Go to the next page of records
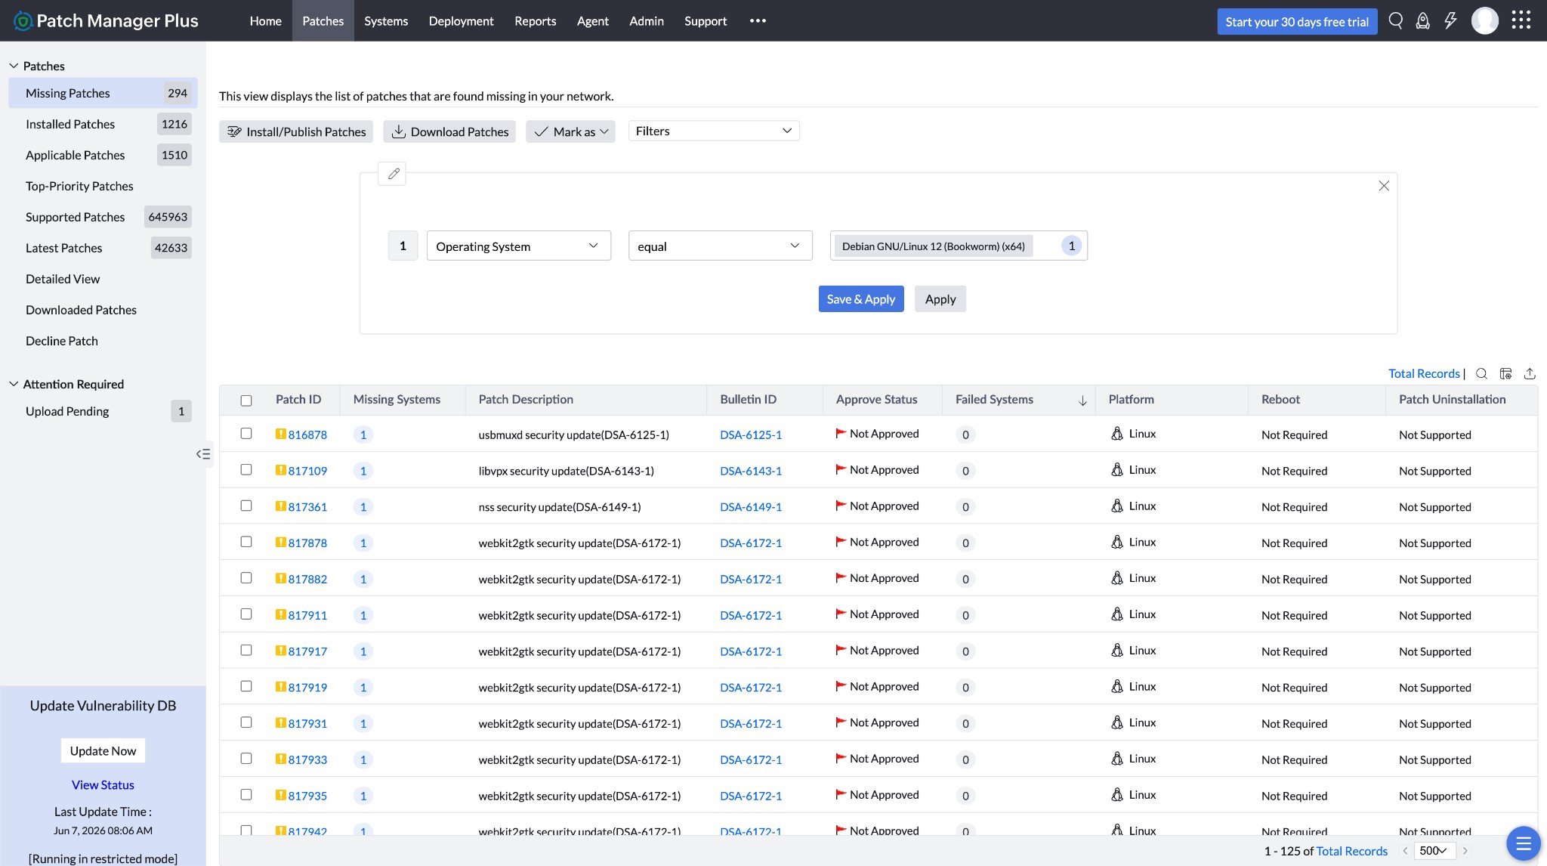The width and height of the screenshot is (1547, 866). 1465,851
